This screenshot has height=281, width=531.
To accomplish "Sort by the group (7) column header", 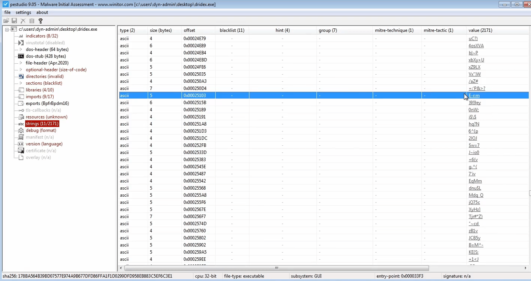I will (x=345, y=30).
